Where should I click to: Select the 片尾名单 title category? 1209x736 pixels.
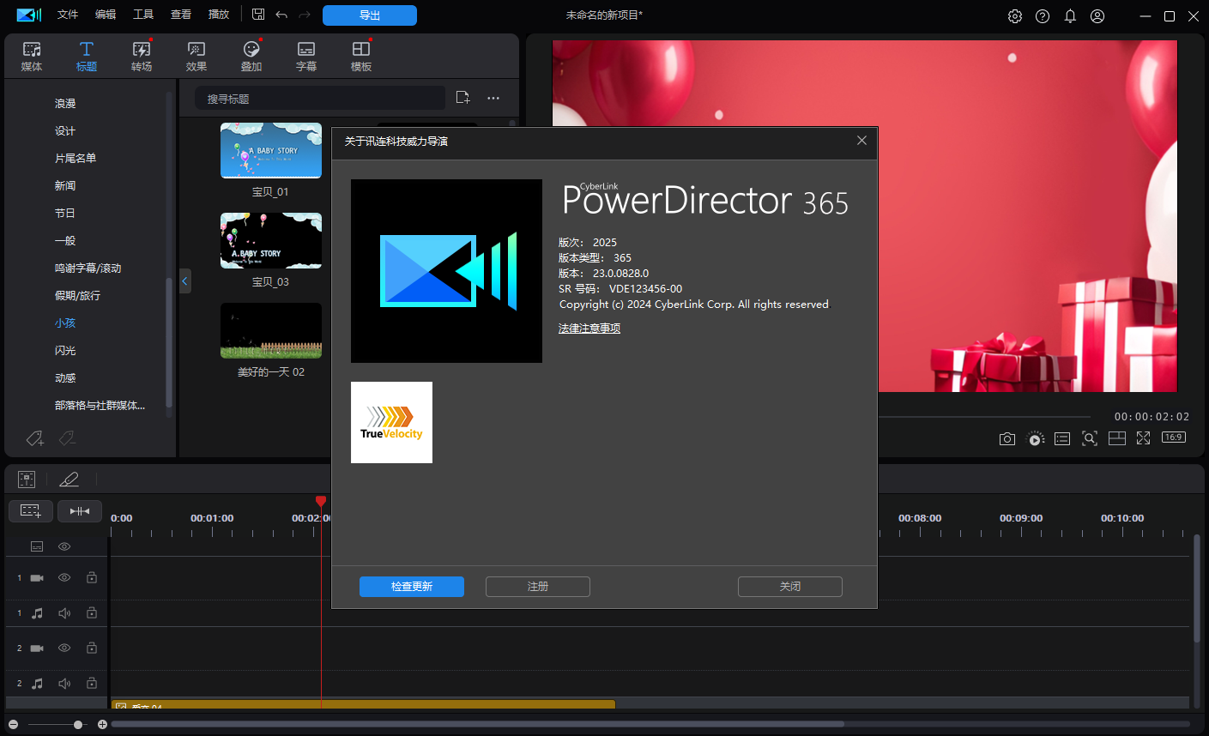[x=76, y=158]
